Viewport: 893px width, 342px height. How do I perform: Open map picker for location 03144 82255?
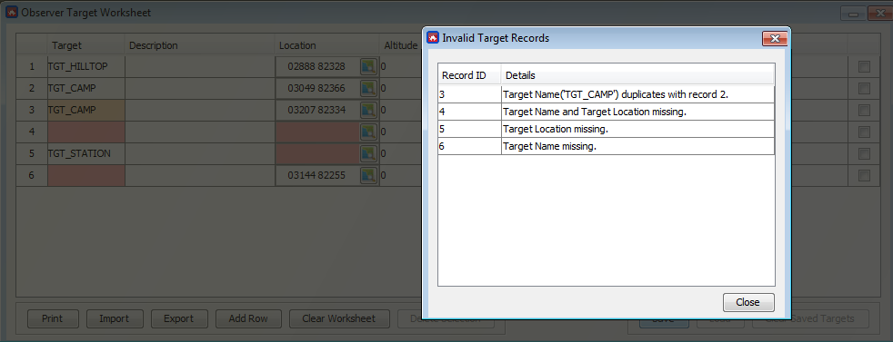pos(368,175)
